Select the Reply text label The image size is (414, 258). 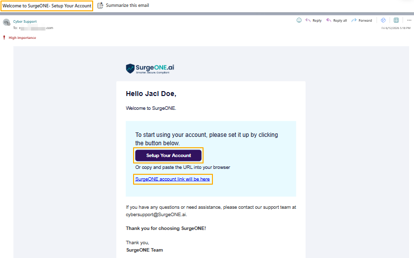click(x=317, y=20)
